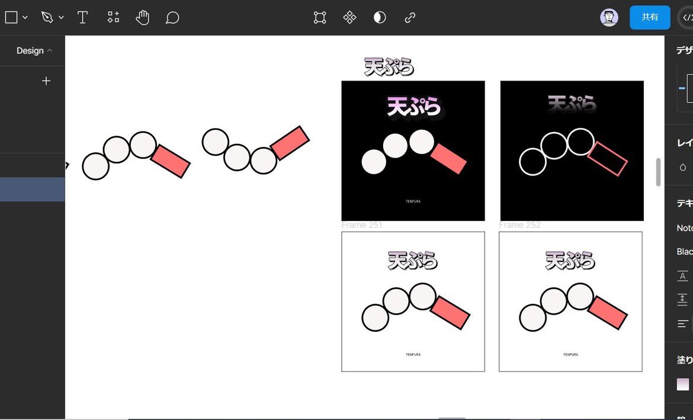The width and height of the screenshot is (693, 420).
Task: Select the Hand tool
Action: point(142,17)
